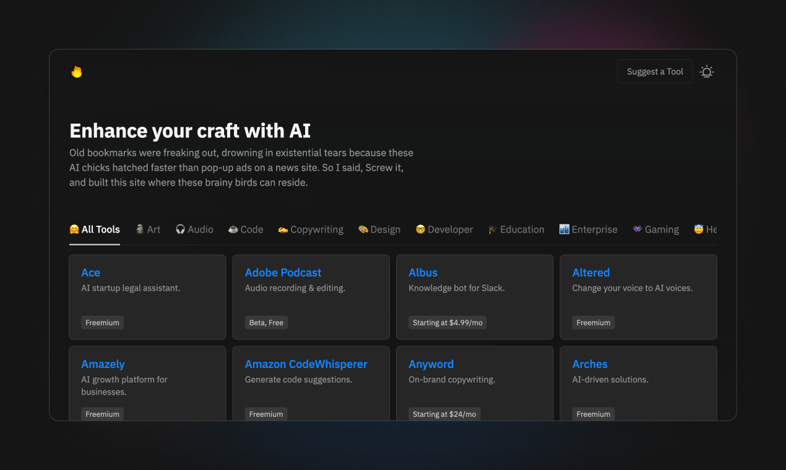Click the Freemium tag on Amazon CodeWhisperer card
This screenshot has width=786, height=470.
pyautogui.click(x=266, y=414)
